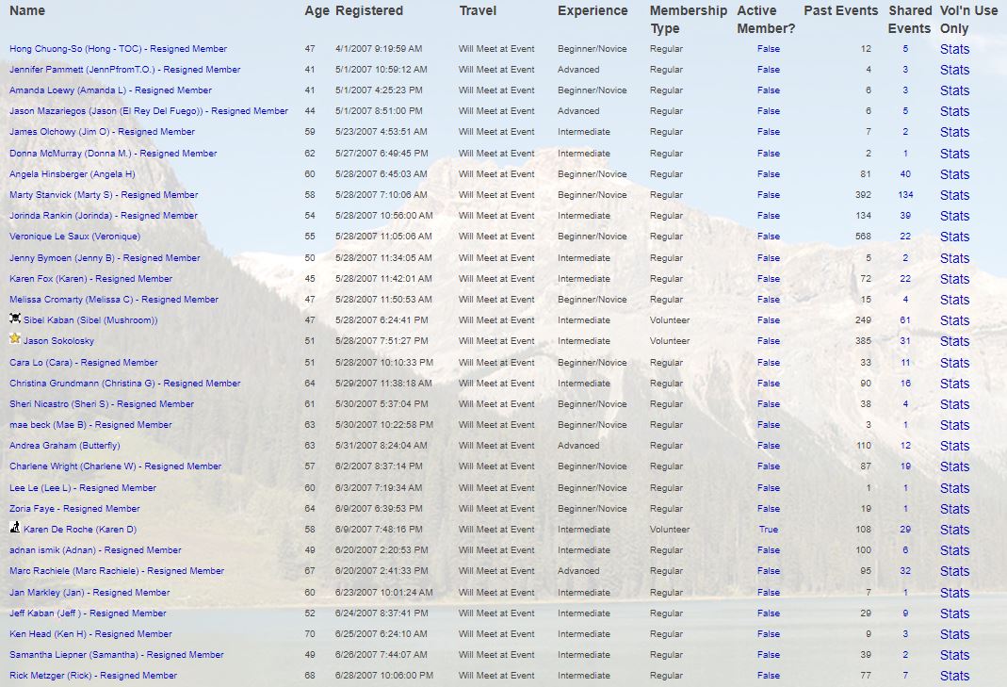1007x687 pixels.
Task: View Jorinda Rankin's 39 shared events
Action: pos(905,216)
